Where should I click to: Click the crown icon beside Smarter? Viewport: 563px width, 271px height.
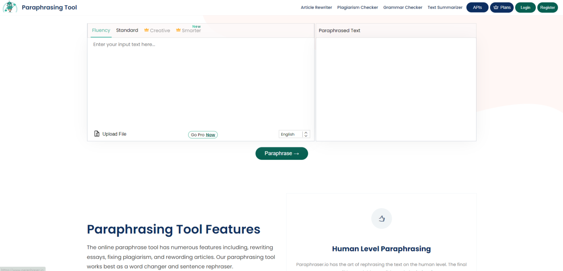[x=178, y=30]
